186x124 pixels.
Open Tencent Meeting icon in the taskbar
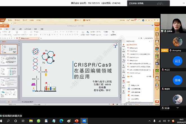[x=84, y=121]
